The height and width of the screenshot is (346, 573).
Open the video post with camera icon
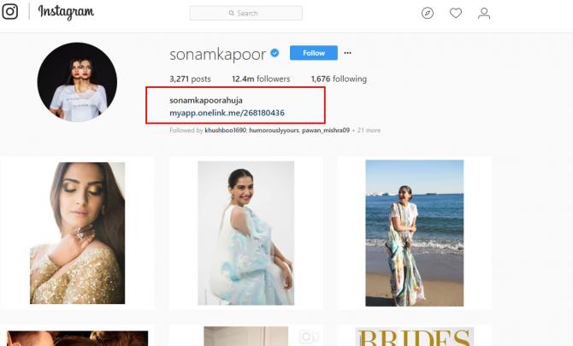[246, 336]
